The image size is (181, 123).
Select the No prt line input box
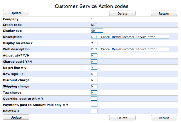point(94,68)
